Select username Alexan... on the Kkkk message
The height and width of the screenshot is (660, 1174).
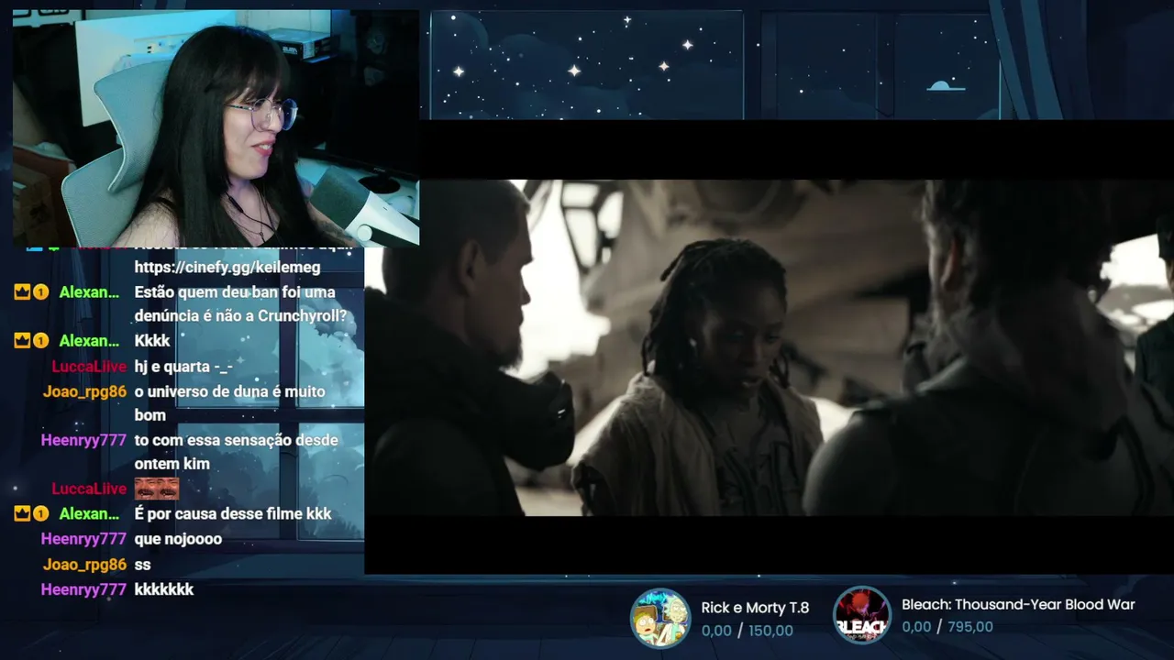point(89,341)
